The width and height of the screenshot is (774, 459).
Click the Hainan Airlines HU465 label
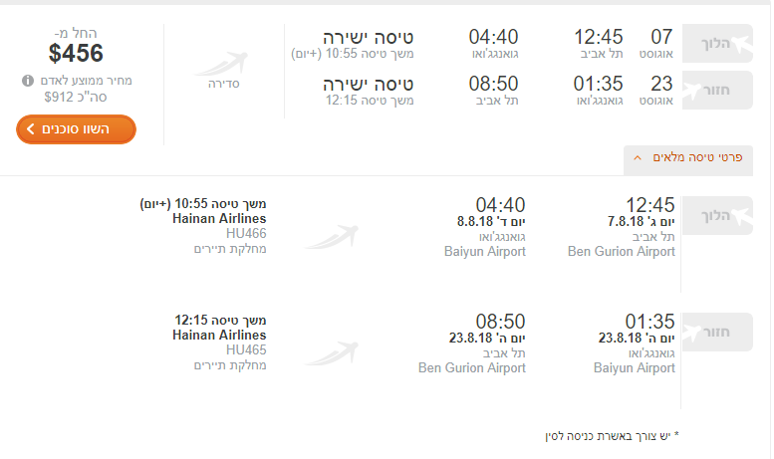(219, 336)
